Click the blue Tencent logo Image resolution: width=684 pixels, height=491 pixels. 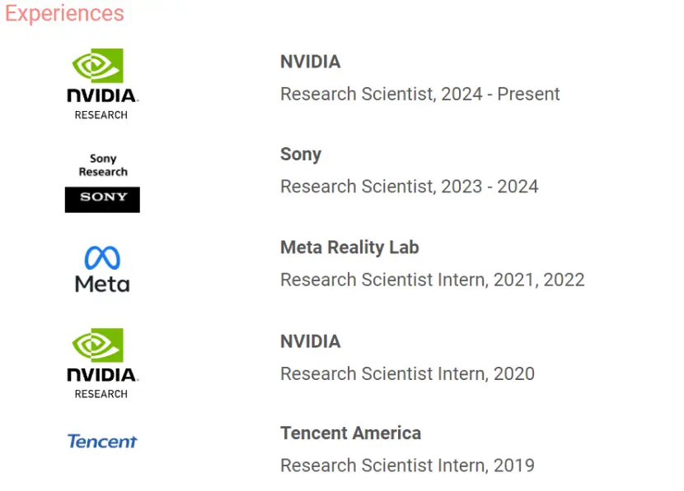pos(102,442)
